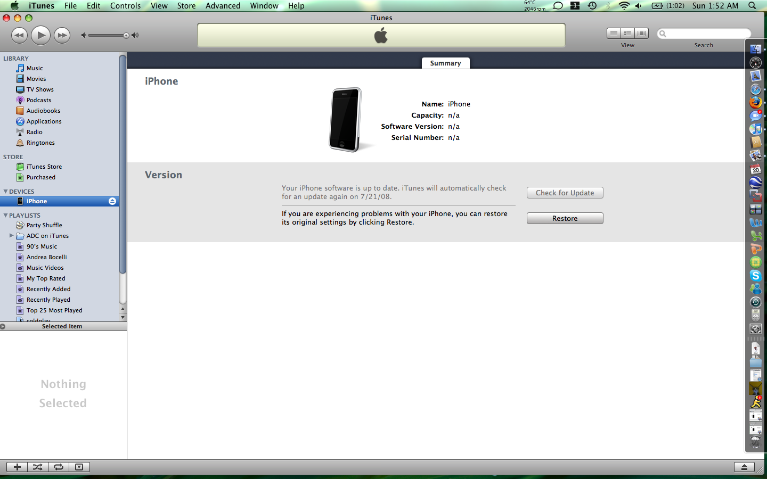Go to the iTunes Store
This screenshot has width=767, height=479.
point(44,167)
